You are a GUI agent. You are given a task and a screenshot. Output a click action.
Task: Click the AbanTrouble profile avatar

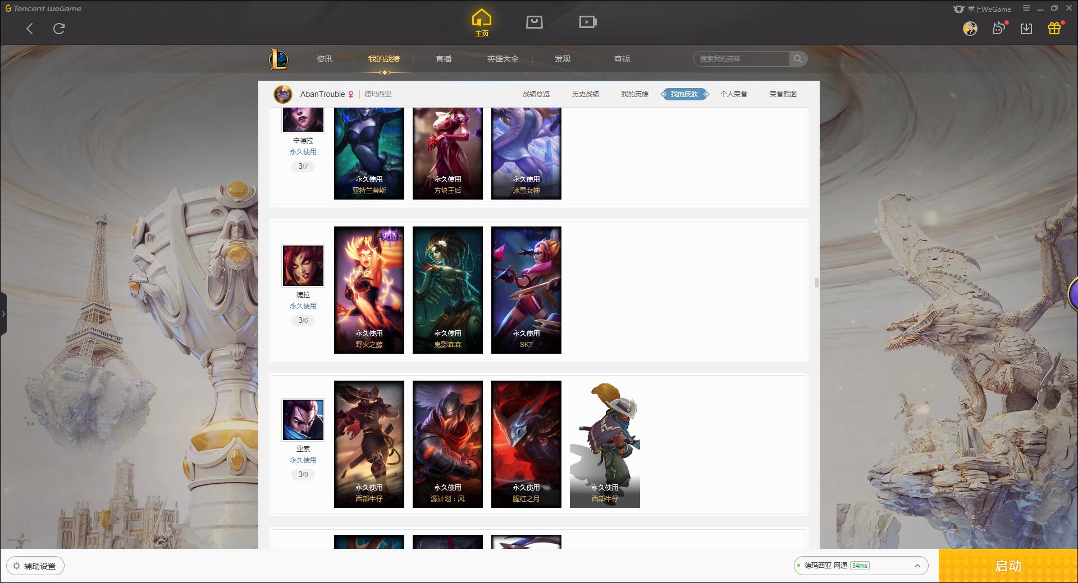tap(283, 94)
